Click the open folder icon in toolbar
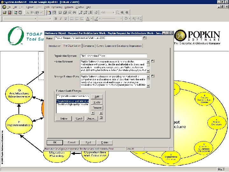This screenshot has height=172, width=229. pos(5,13)
